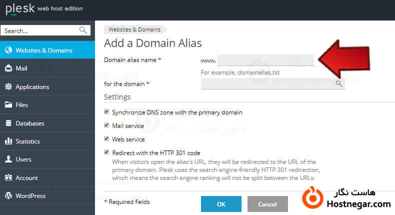Toggle Redirect with HTTP 301 code checkbox
This screenshot has height=215, width=395.
click(106, 152)
